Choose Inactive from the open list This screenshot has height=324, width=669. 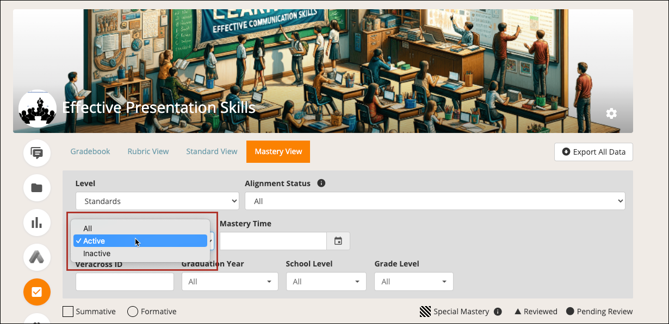(97, 253)
